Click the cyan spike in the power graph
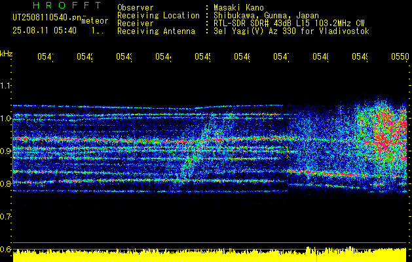Screen dimensions: 412x262 pos(316,258)
